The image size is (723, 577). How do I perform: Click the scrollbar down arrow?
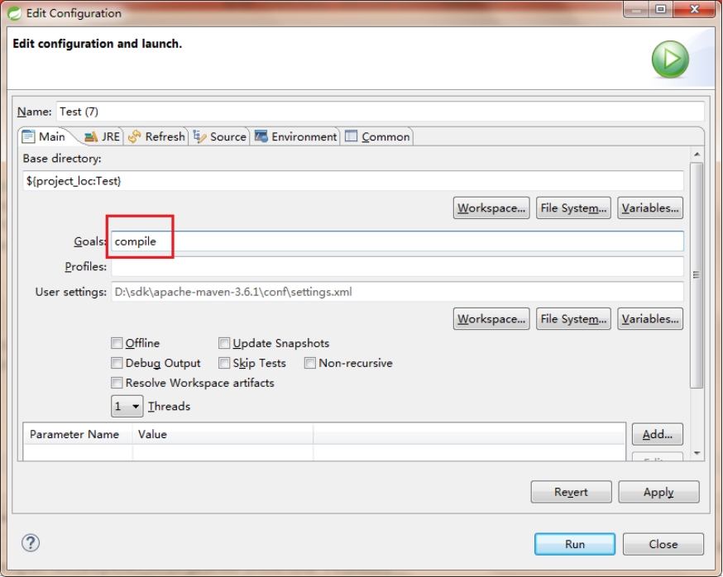(x=697, y=453)
